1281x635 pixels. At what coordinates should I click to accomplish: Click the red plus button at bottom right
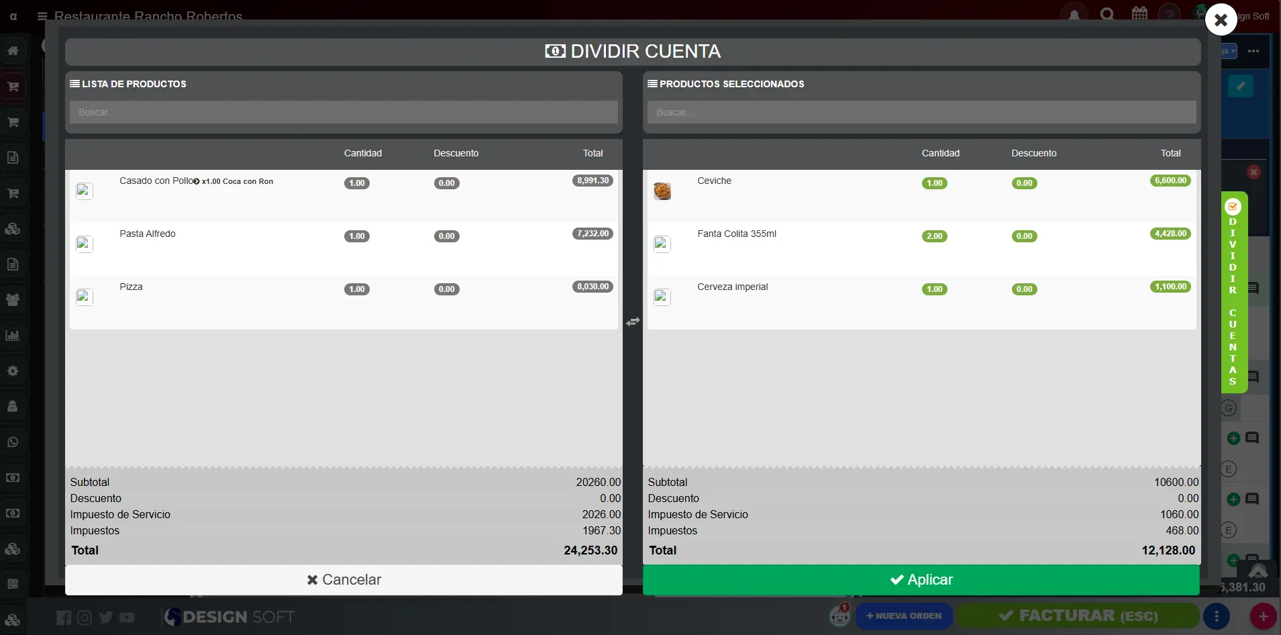1263,616
